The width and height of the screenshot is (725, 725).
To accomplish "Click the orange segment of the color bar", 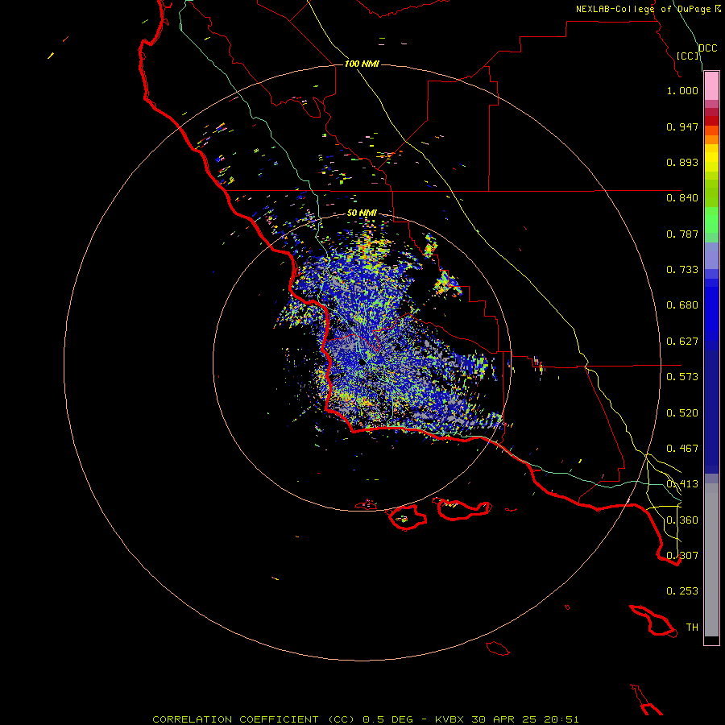I will (x=711, y=139).
